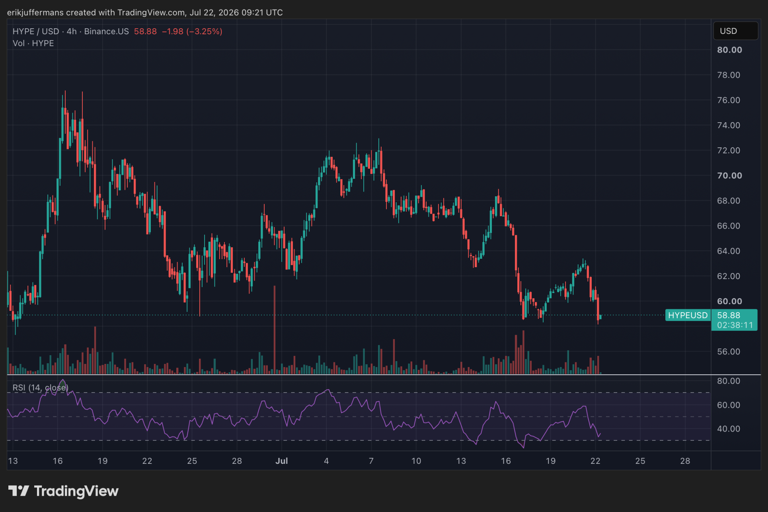Click the red -1.98 (-3.25%) change value
The height and width of the screenshot is (512, 768).
192,31
